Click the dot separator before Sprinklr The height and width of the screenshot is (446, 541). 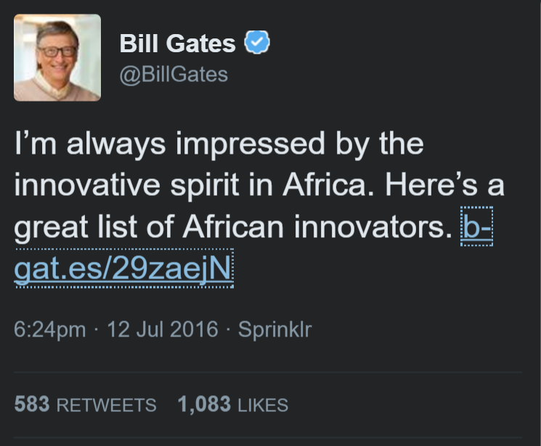coord(228,329)
